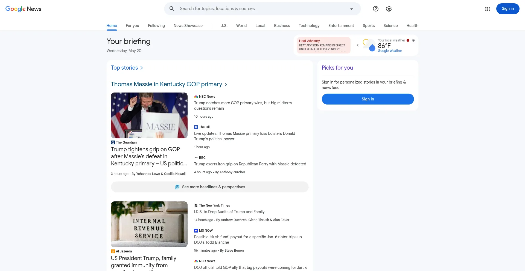Open the Google Weather link
The width and height of the screenshot is (525, 271).
pos(390,51)
